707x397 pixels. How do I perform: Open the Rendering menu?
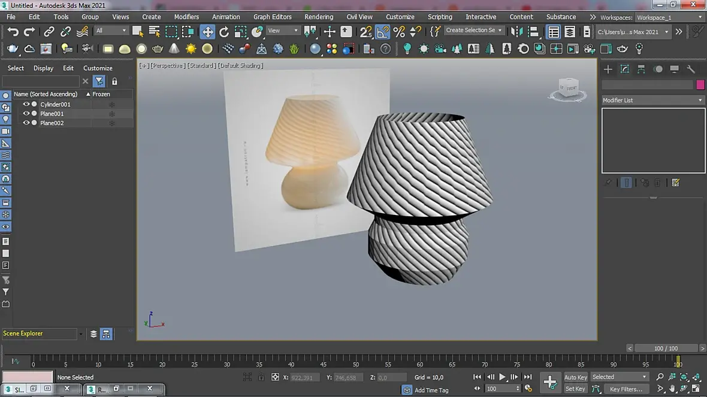(319, 17)
